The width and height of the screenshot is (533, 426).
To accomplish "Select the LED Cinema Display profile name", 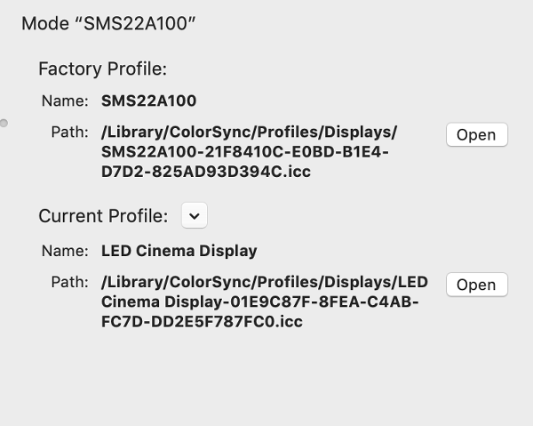I will (179, 251).
